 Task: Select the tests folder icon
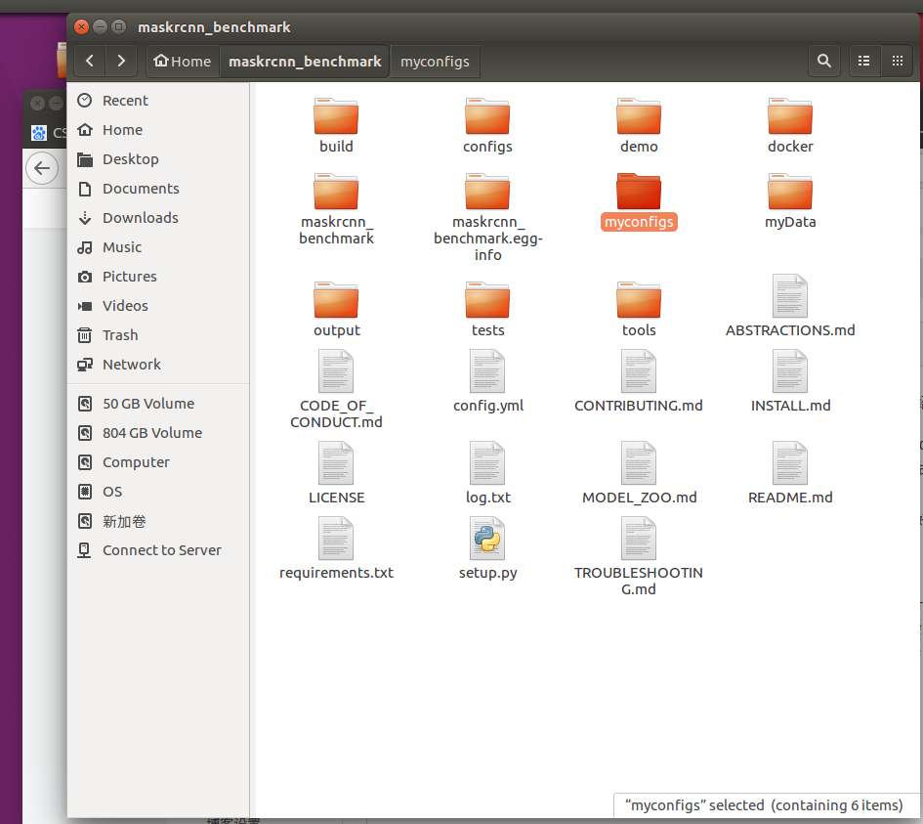[487, 300]
